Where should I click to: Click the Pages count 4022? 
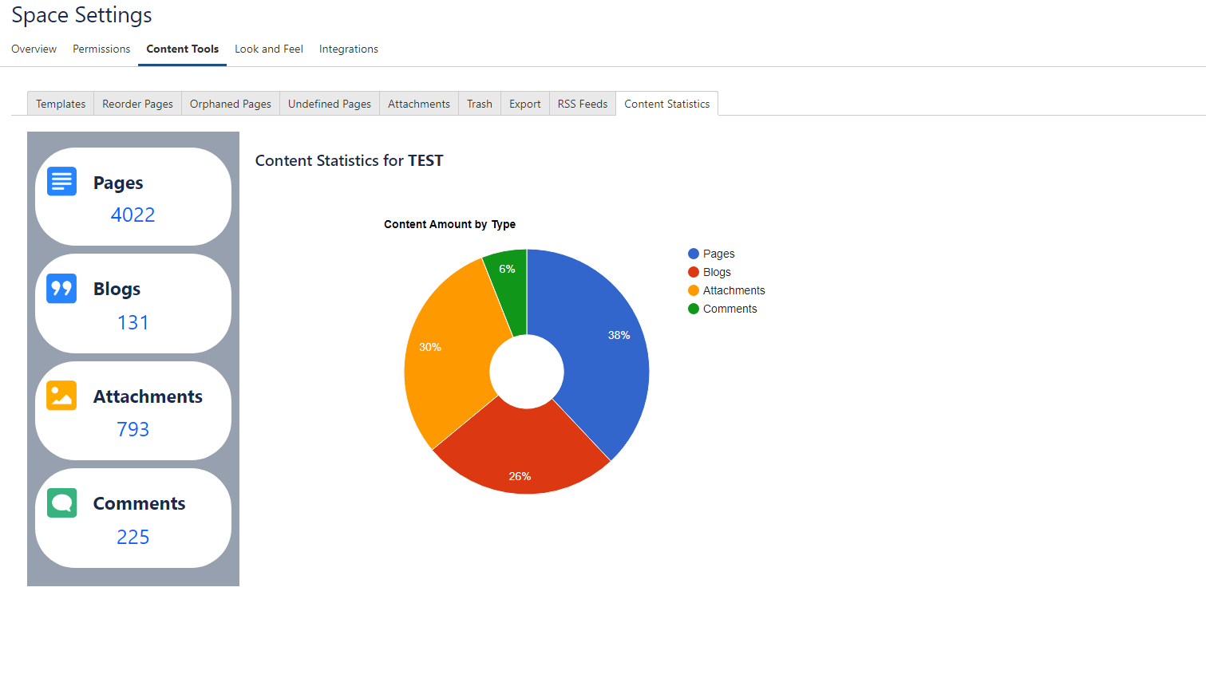[x=132, y=215]
